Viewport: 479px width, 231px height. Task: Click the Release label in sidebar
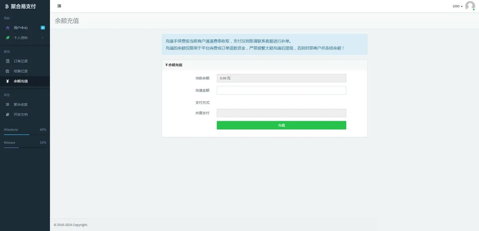(x=10, y=142)
